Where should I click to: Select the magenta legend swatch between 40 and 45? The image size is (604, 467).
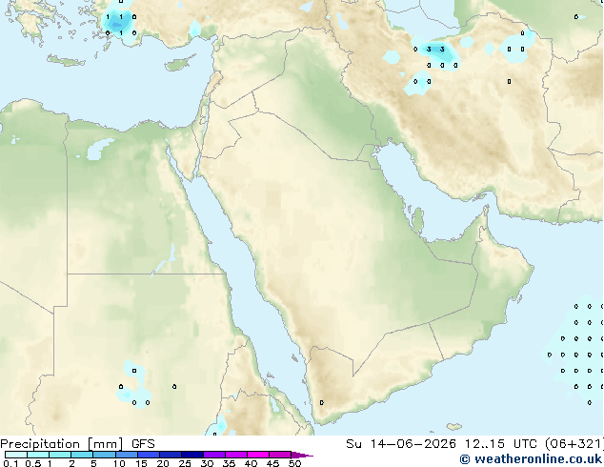(258, 455)
